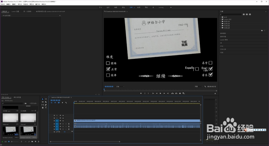
Task: Click new bin folder icon in Project panel
Action: [32, 141]
